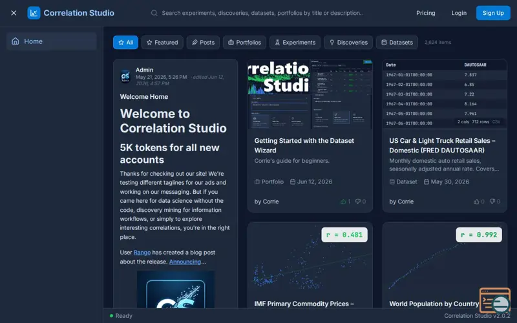This screenshot has height=323, width=517.
Task: Click the lightbulb icon in Discoveries tab
Action: (332, 42)
